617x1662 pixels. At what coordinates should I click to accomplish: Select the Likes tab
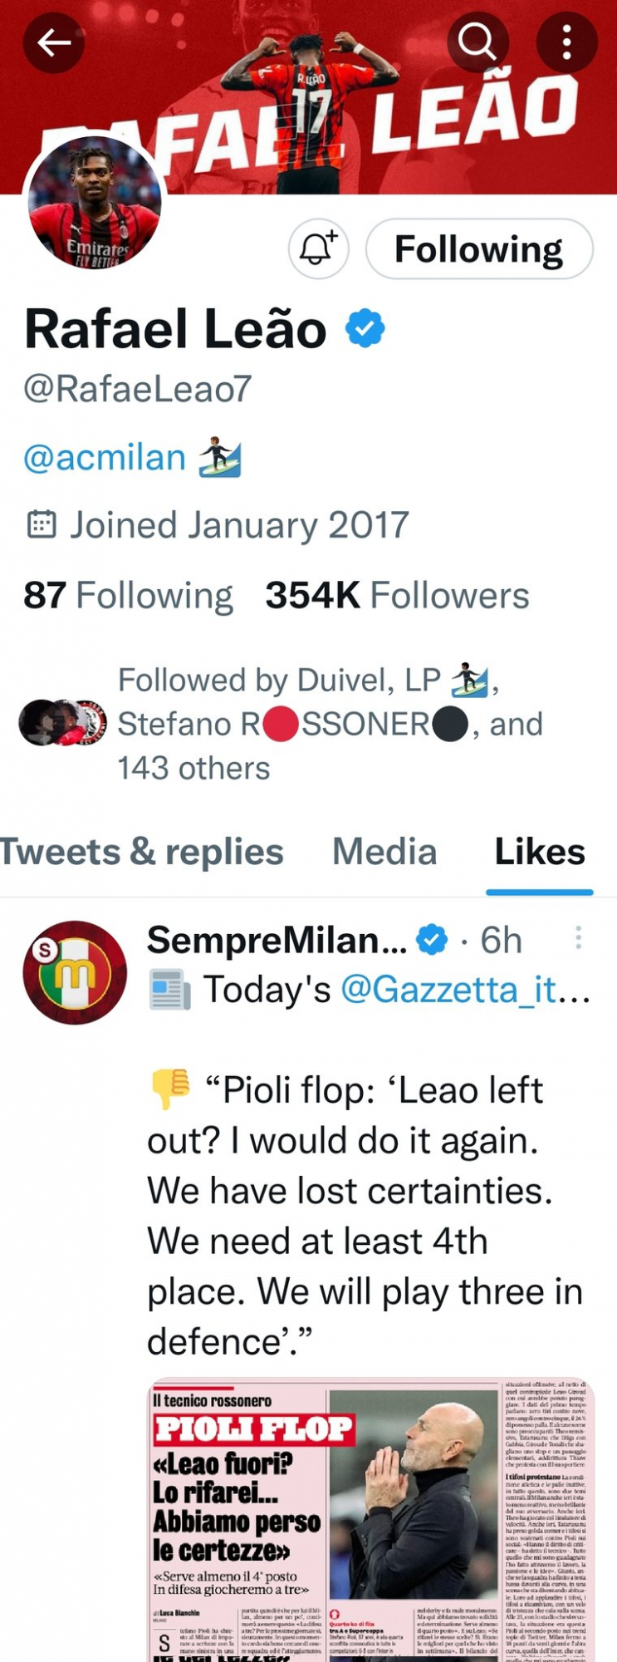pyautogui.click(x=540, y=852)
